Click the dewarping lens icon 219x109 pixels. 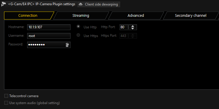81,4
